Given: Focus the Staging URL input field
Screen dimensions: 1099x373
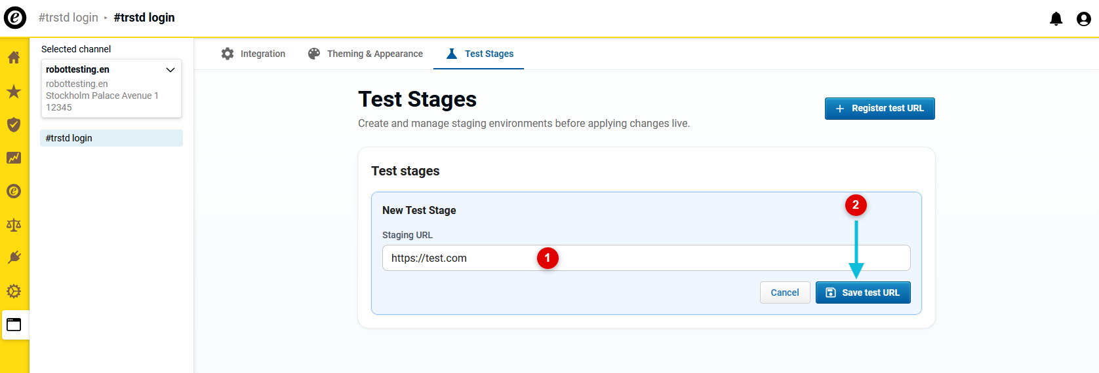Looking at the screenshot, I should click(x=646, y=258).
